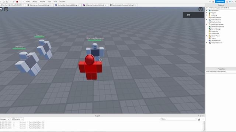Image resolution: width=236 pixels, height=132 pixels.
Task: Open the AVATAR ribbon tab
Action: click(42, 1)
